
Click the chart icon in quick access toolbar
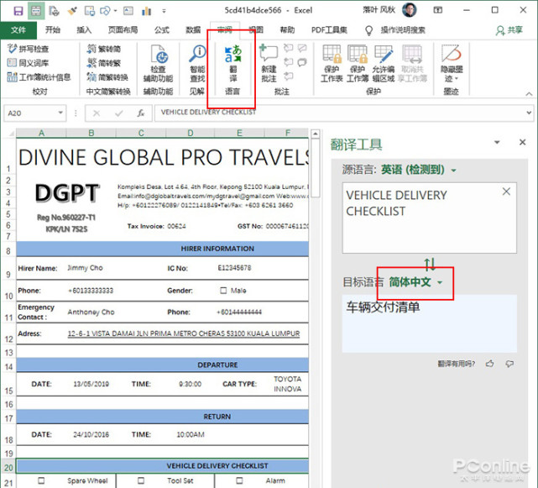click(x=146, y=11)
